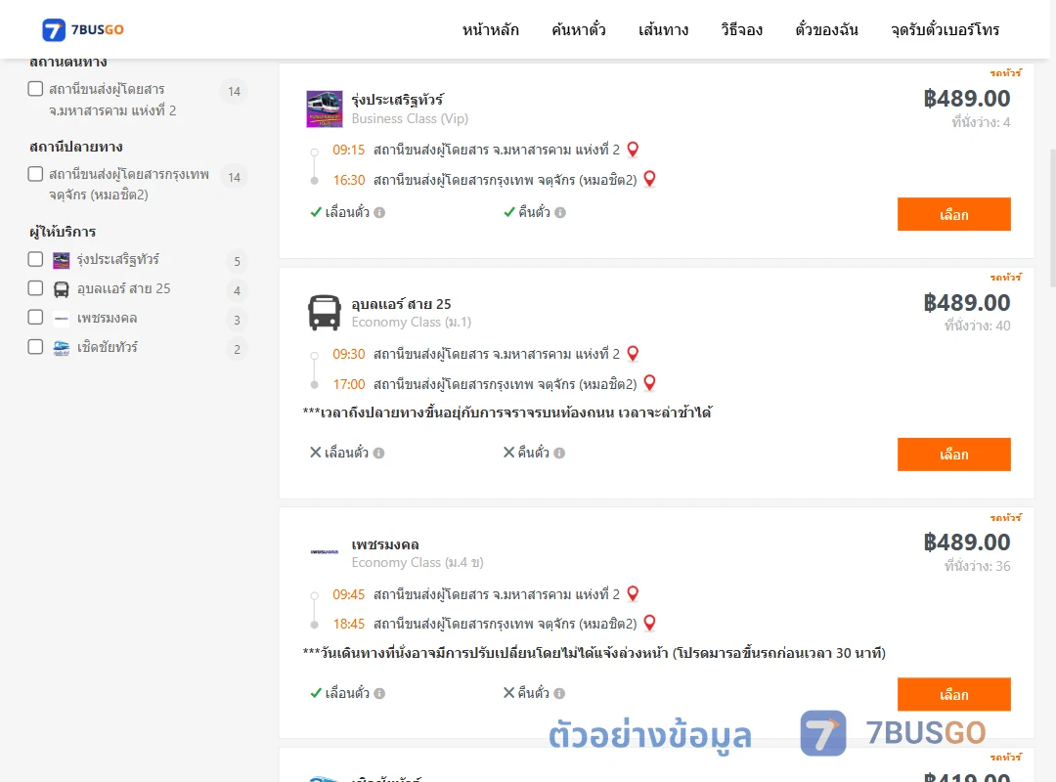Viewport: 1056px width, 782px height.
Task: Click รุ่งประเสริฐทัวร์ logo icon in the filter list
Action: coord(62,260)
